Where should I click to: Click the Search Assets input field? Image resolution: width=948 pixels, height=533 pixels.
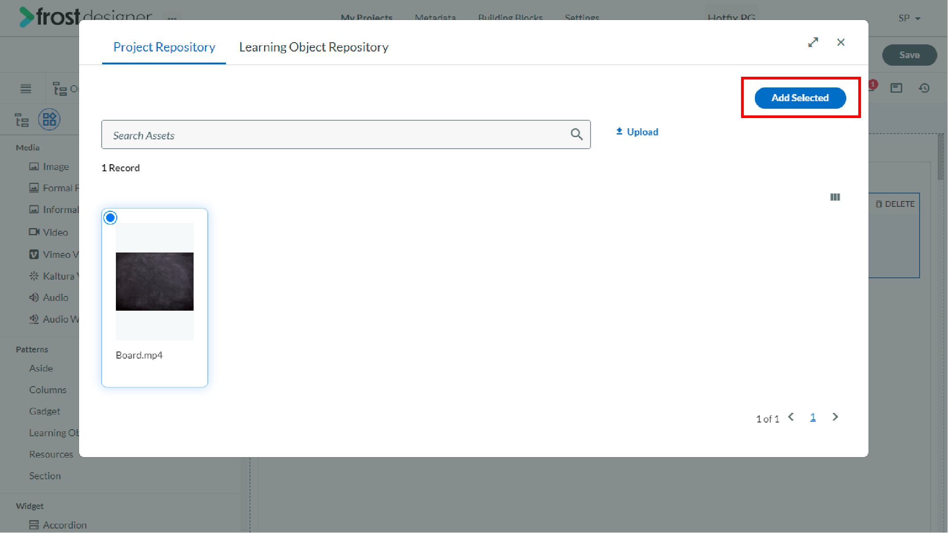coord(346,134)
